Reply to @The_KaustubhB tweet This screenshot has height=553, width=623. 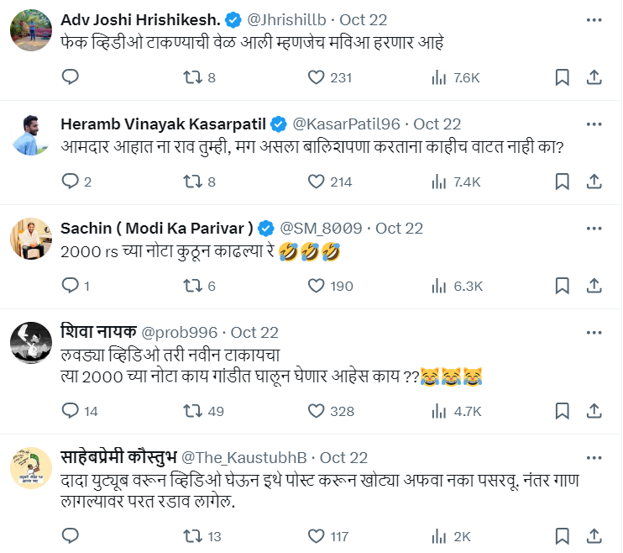(71, 536)
